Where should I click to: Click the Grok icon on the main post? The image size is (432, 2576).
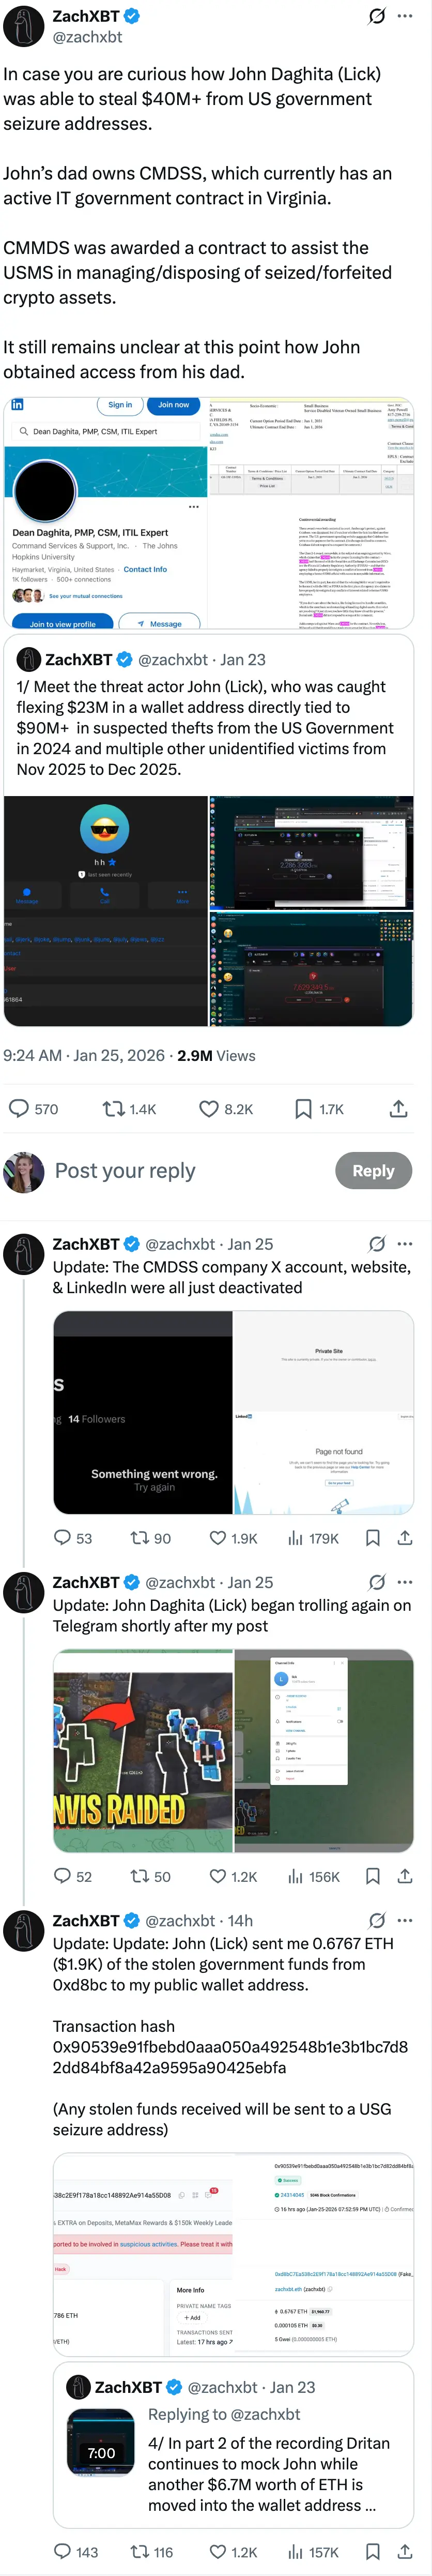(x=377, y=16)
